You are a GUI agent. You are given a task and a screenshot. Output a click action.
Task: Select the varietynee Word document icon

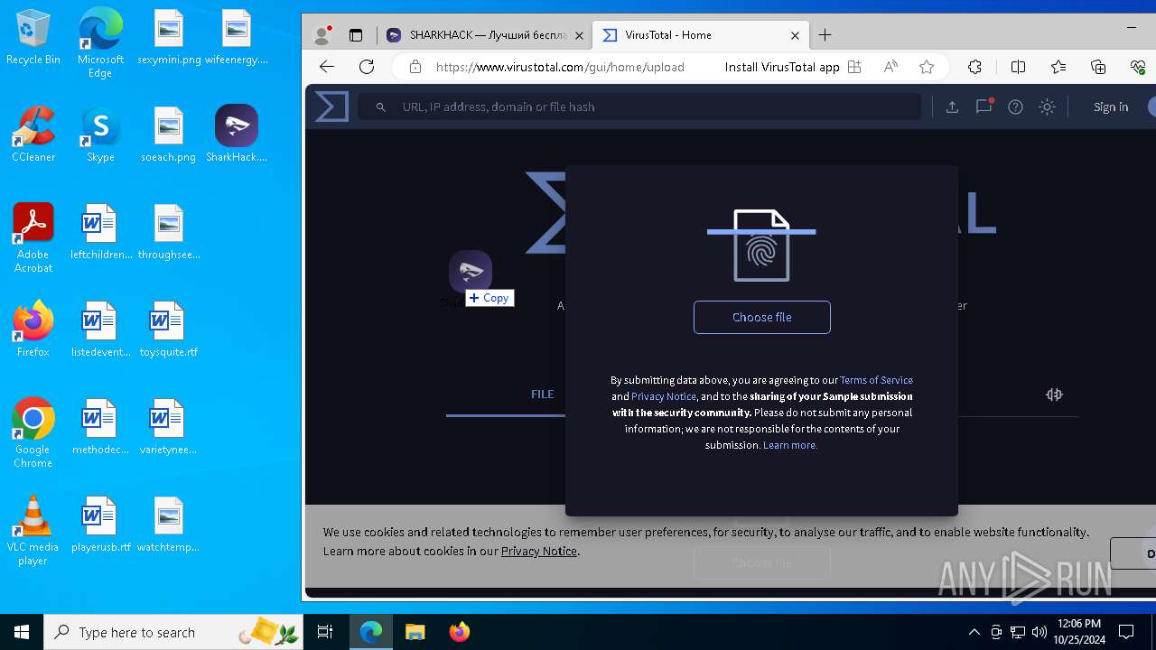169,427
